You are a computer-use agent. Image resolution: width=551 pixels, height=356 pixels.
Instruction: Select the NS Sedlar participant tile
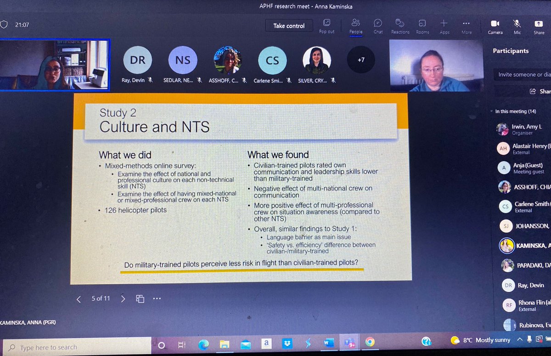(182, 60)
